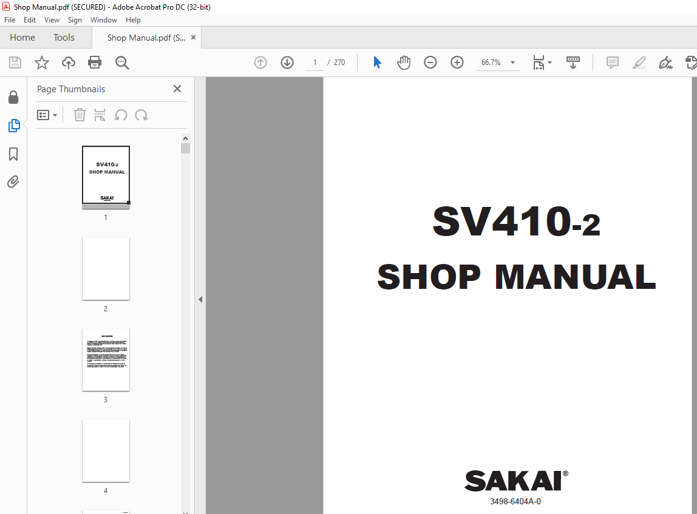Enable scrolling mode read icon
Viewport: 697px width, 514px height.
coord(573,63)
